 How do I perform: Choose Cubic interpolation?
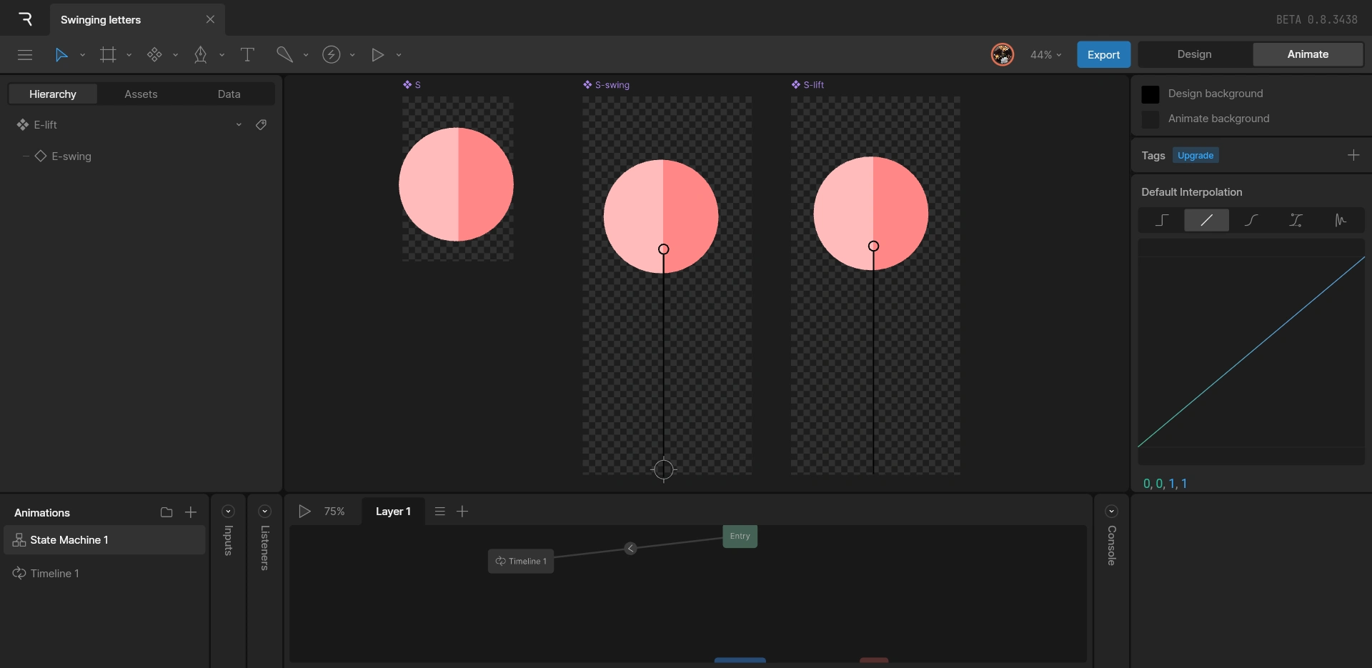point(1251,220)
